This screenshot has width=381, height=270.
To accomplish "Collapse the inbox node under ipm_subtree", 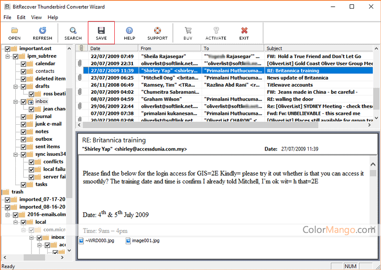I will click(16, 101).
